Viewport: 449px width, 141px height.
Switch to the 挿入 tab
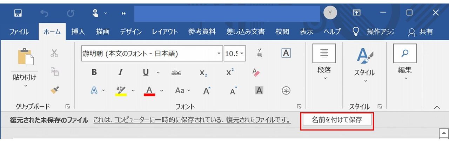[x=78, y=31]
